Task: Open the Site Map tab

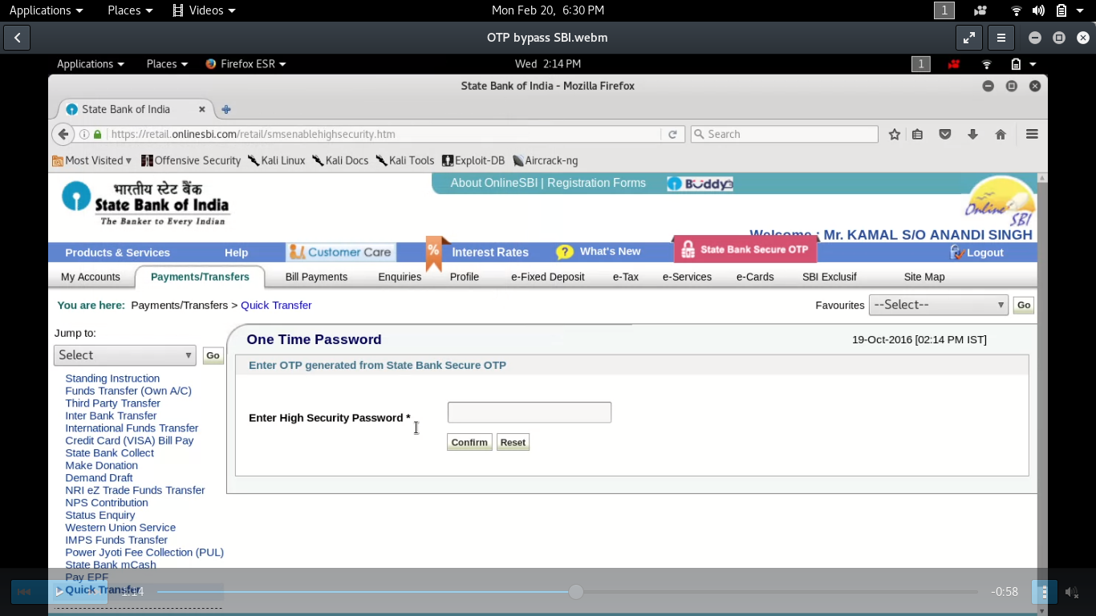Action: pyautogui.click(x=924, y=277)
